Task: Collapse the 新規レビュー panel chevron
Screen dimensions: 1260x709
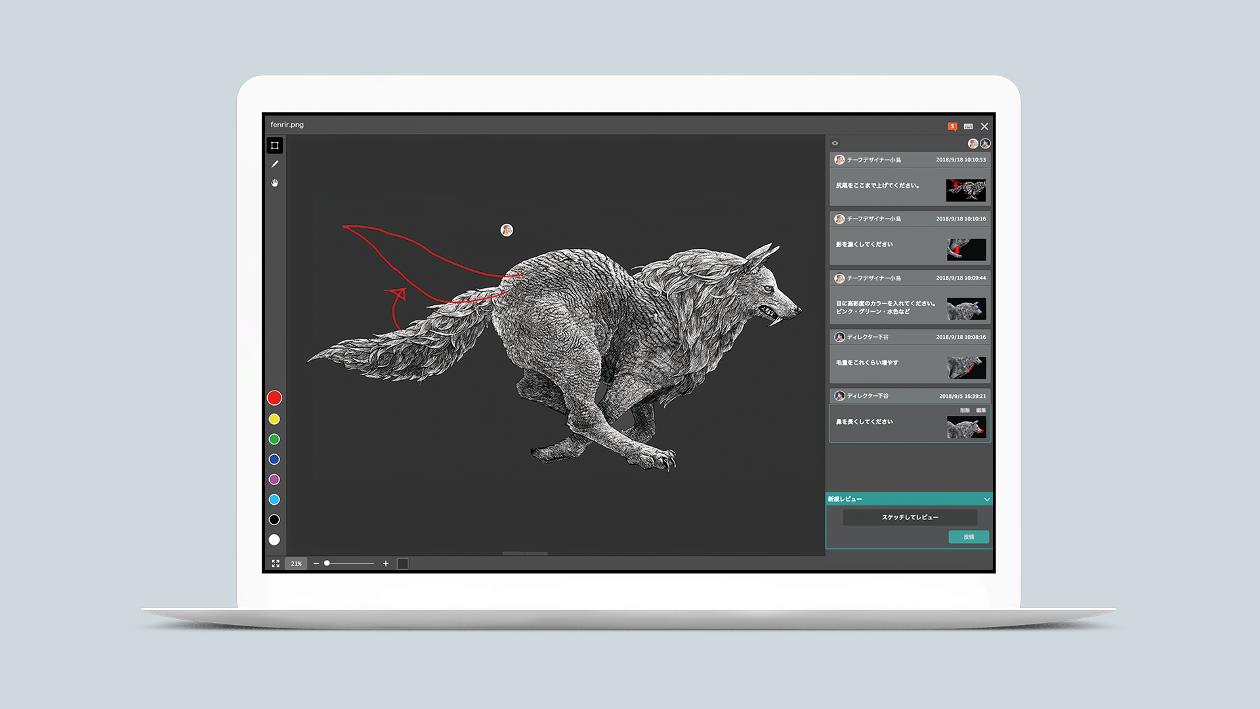Action: (986, 500)
